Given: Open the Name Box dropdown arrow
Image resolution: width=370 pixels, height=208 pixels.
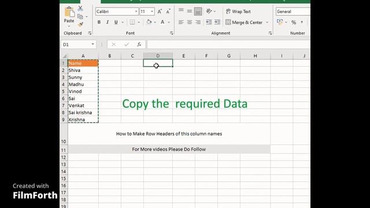Looking at the screenshot, I should (x=92, y=44).
